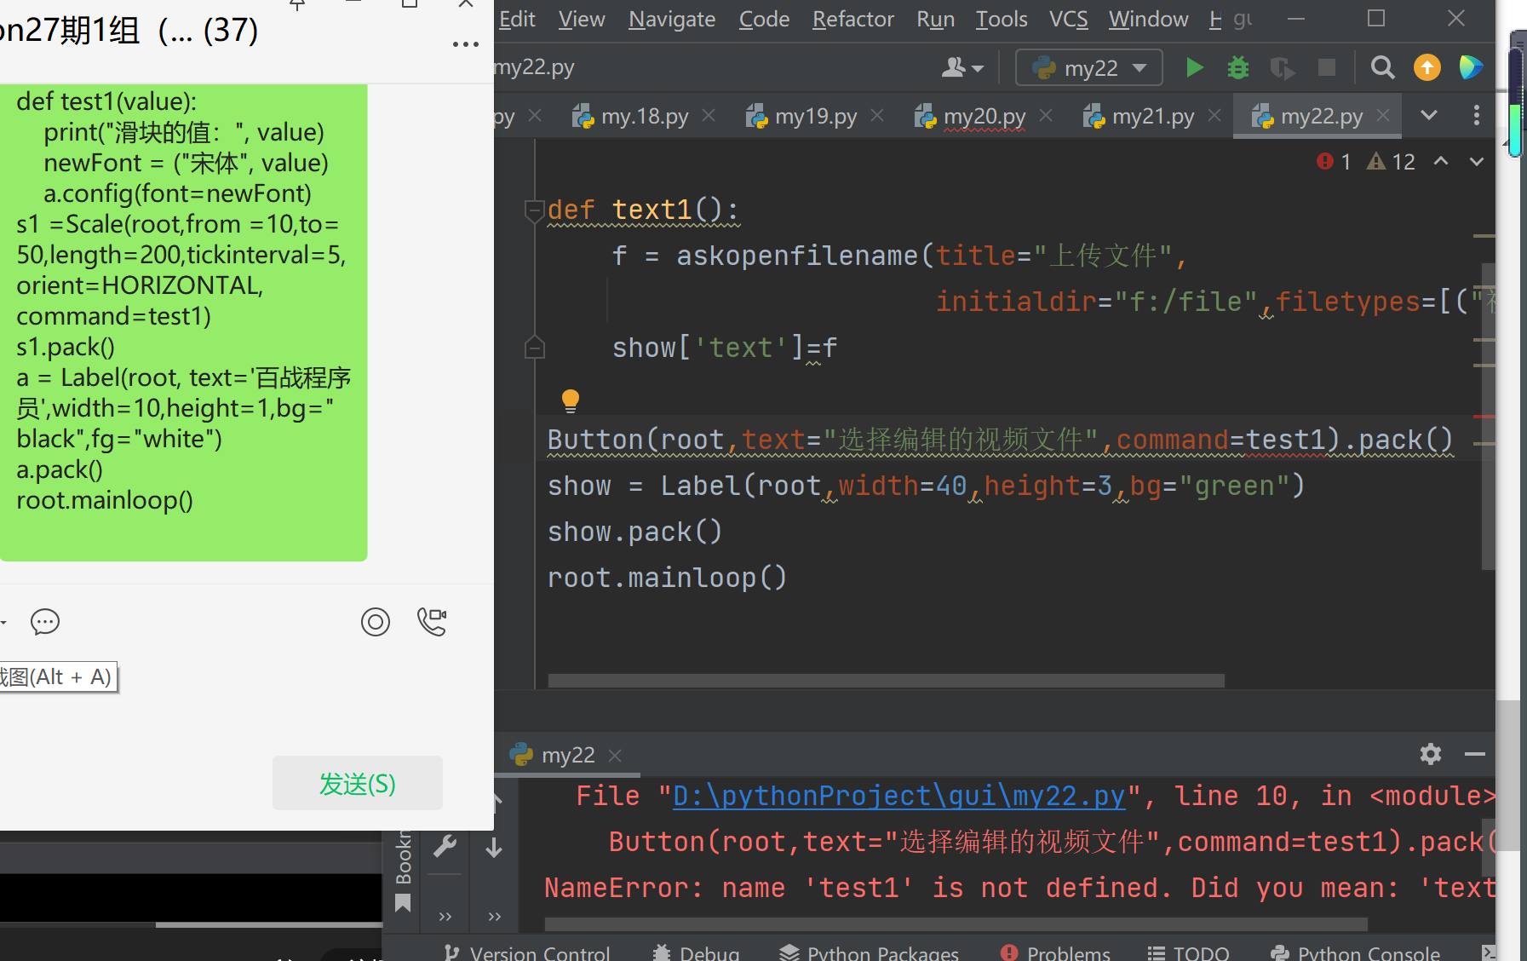
Task: Open the Debug tool window
Action: (696, 952)
